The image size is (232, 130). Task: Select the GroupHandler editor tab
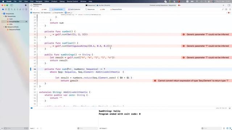57,9
